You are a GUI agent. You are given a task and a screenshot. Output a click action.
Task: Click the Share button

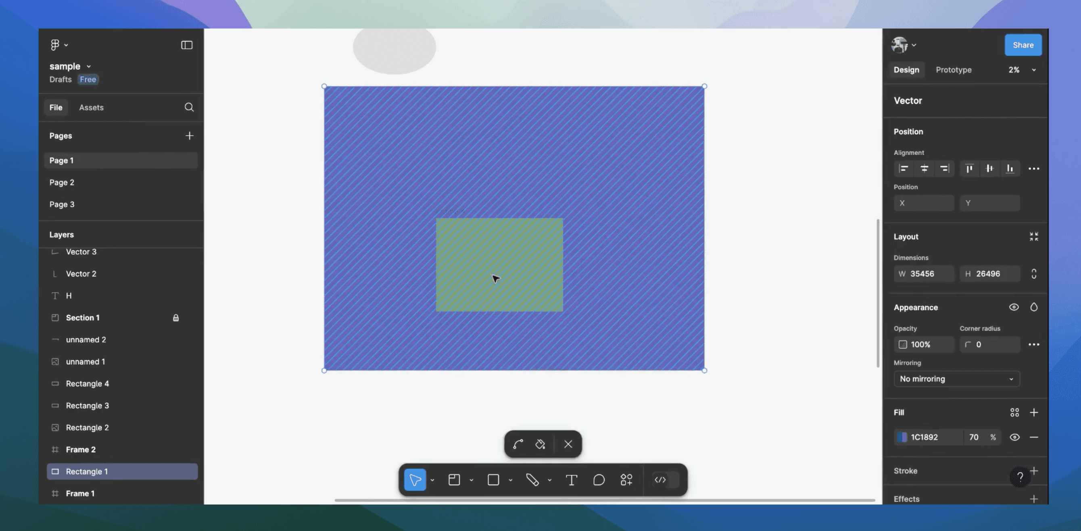click(x=1023, y=45)
